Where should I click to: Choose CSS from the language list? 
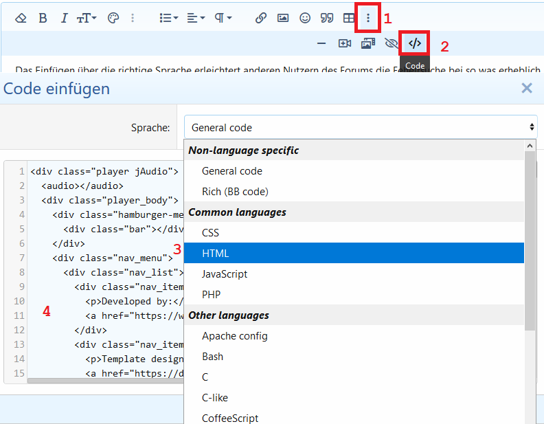coord(354,232)
